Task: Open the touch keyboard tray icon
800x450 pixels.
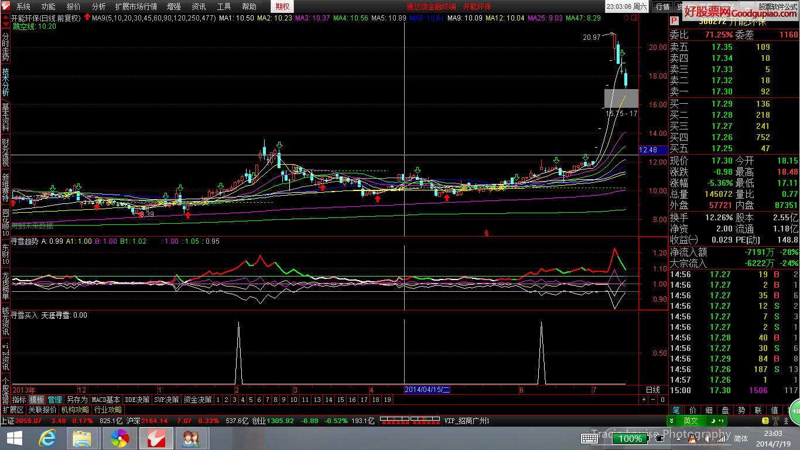Action: click(589, 438)
